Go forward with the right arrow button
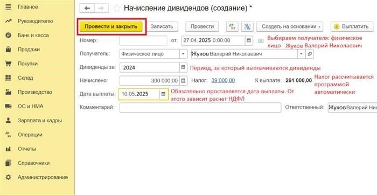 pos(101,8)
